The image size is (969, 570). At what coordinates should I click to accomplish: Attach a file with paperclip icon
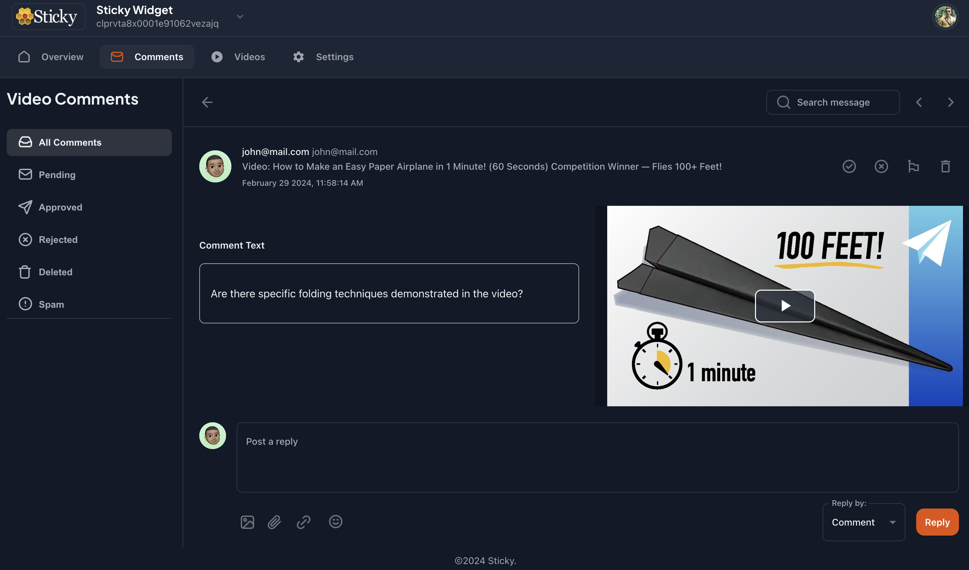(274, 522)
